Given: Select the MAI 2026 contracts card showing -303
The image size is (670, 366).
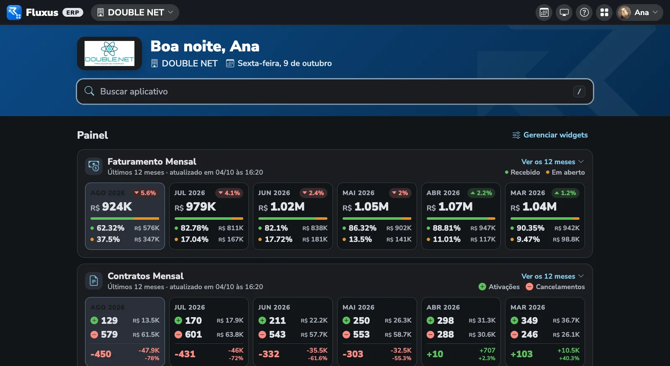Looking at the screenshot, I should (x=377, y=332).
